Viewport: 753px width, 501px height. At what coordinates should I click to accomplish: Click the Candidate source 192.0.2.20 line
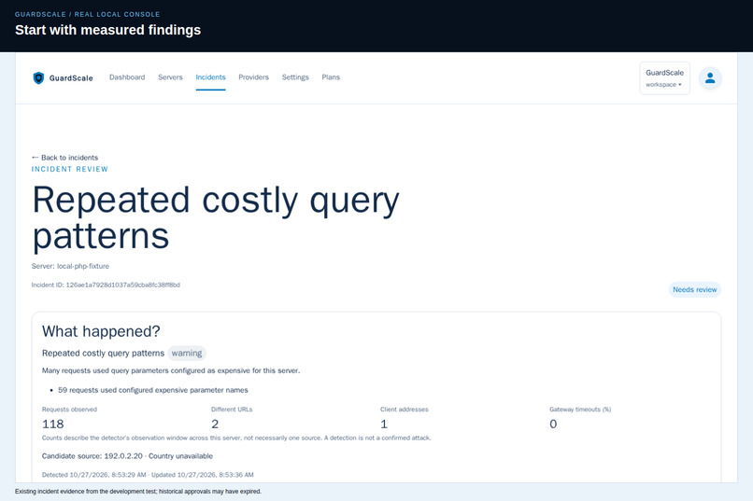pyautogui.click(x=127, y=456)
